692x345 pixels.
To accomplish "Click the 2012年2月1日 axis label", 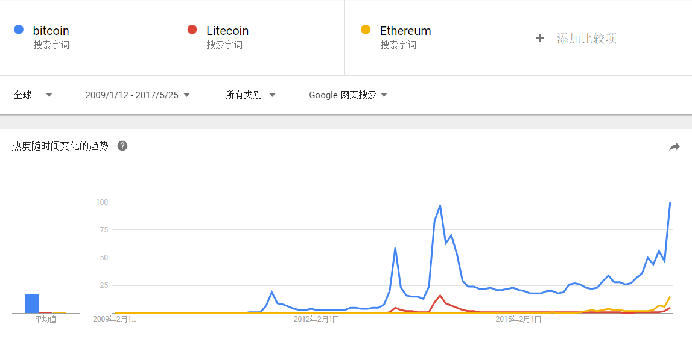I will [x=316, y=320].
